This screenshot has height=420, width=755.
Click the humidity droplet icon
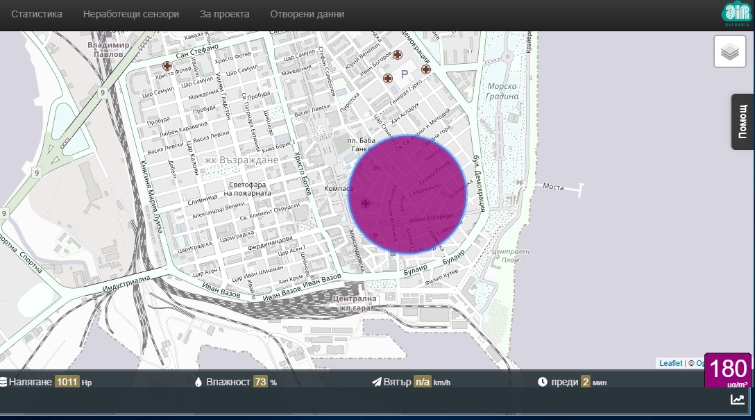198,382
